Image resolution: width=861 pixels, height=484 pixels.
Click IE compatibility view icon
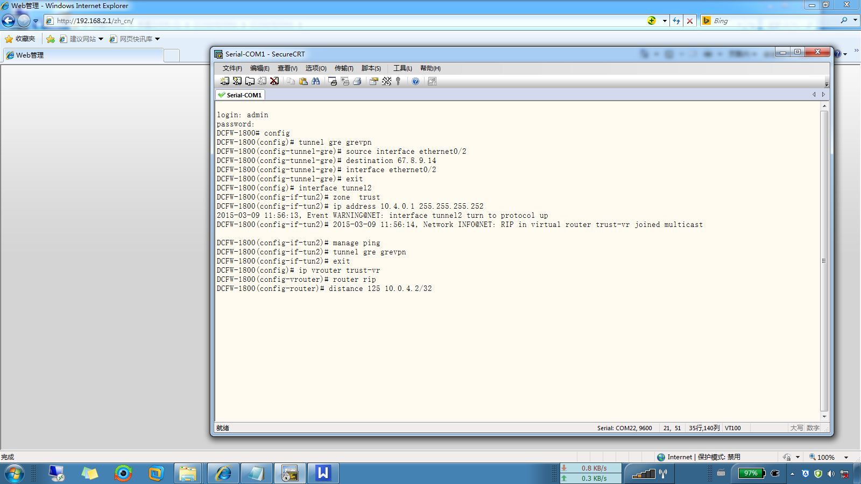tap(652, 20)
